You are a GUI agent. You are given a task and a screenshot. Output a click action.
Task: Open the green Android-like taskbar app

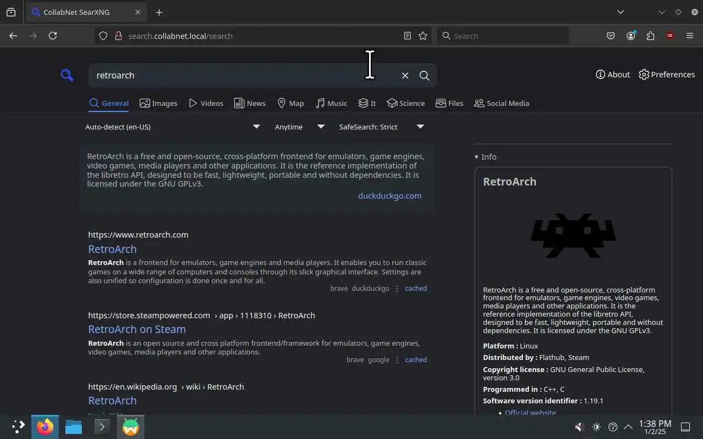(130, 426)
